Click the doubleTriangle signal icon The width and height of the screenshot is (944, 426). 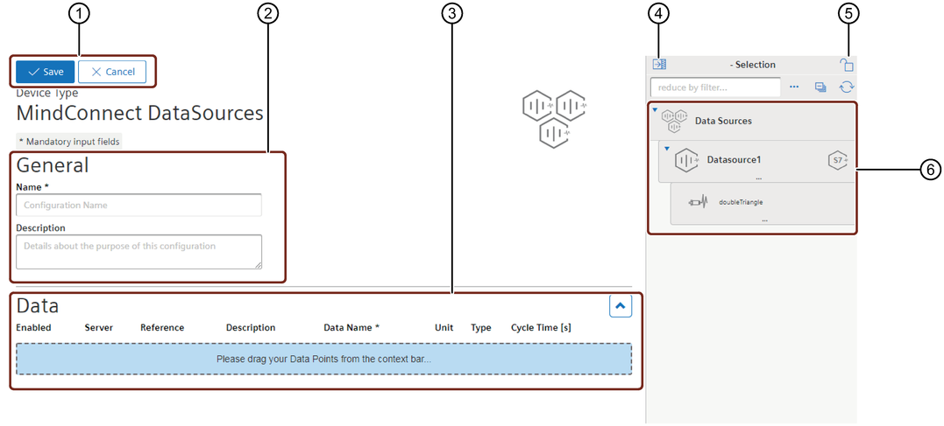tap(699, 202)
